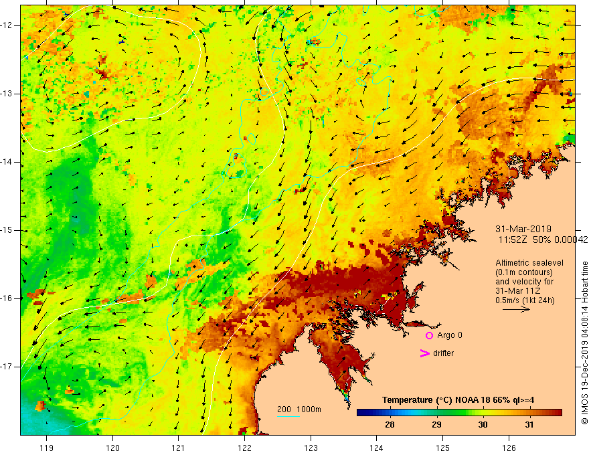The image size is (589, 455).
Task: Click the 'Argo 0' legend label
Action: pyautogui.click(x=450, y=335)
